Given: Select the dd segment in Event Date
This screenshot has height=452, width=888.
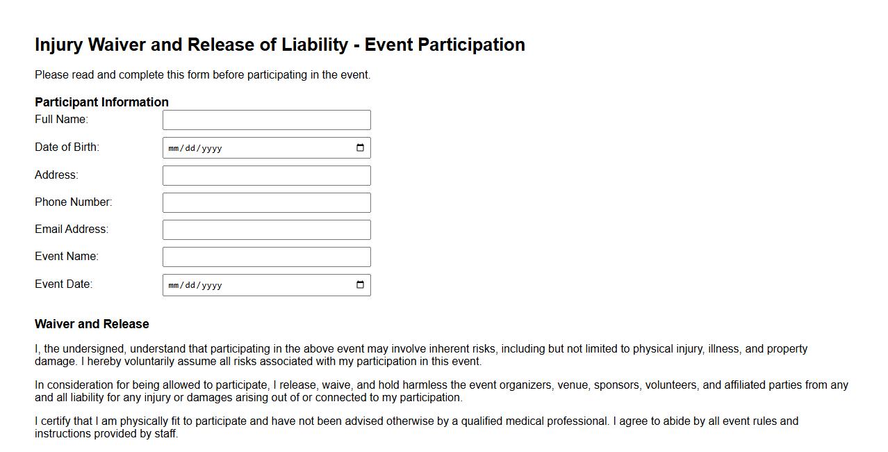Looking at the screenshot, I should (x=189, y=284).
